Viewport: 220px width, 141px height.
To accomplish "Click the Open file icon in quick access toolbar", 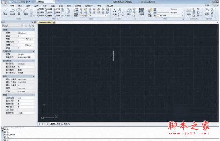I will tap(13, 2).
